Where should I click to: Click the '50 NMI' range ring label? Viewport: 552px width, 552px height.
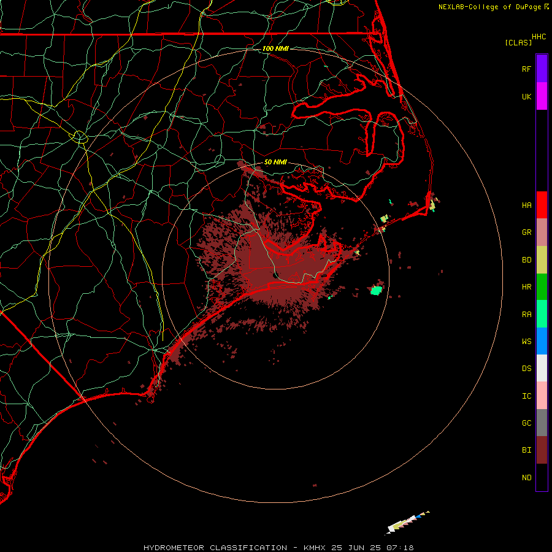coord(275,162)
